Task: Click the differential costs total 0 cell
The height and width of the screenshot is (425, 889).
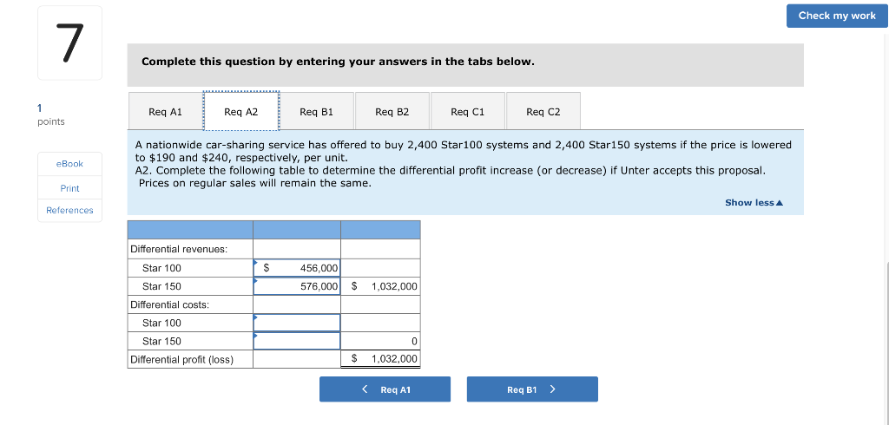Action: tap(380, 341)
